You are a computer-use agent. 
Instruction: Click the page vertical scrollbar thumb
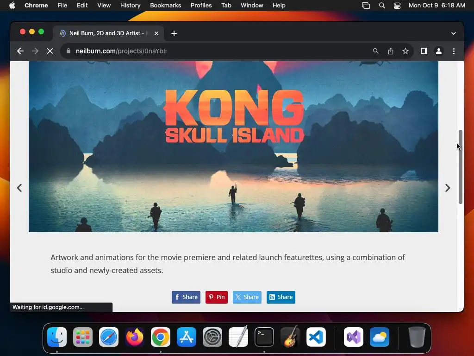click(461, 167)
